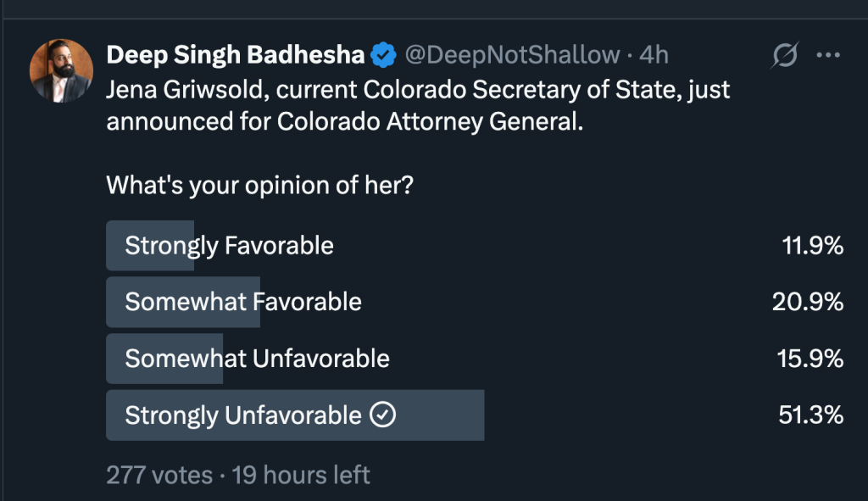
Task: Open the @DeepNotShallow handle link
Action: point(512,56)
